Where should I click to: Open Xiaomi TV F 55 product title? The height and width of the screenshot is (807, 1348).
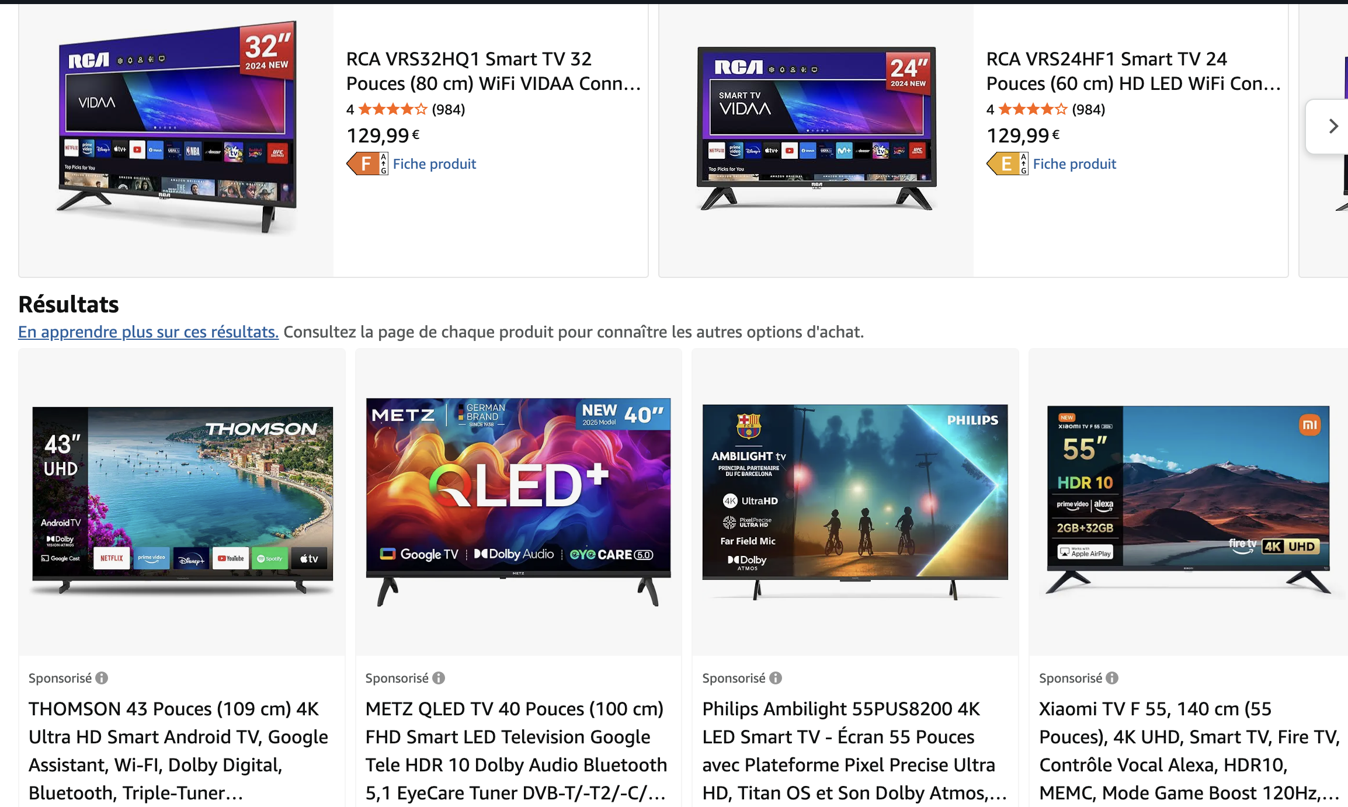pyautogui.click(x=1190, y=751)
